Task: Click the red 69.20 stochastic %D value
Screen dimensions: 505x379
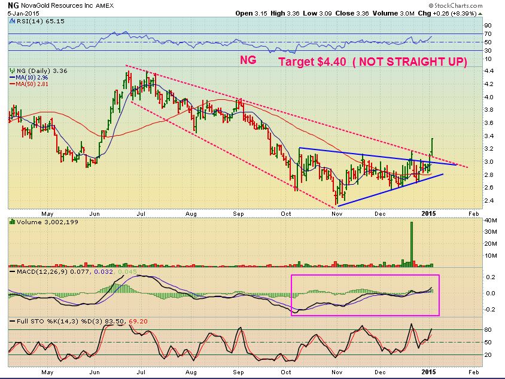Action: click(x=138, y=322)
